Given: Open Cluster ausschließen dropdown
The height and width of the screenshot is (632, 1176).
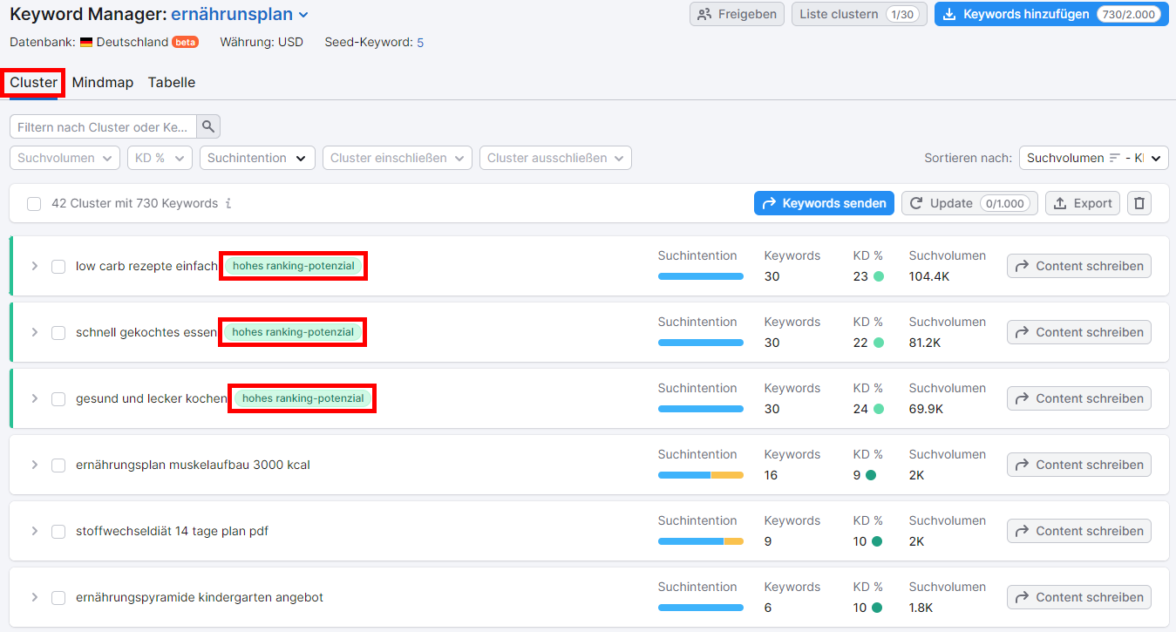Looking at the screenshot, I should click(555, 158).
